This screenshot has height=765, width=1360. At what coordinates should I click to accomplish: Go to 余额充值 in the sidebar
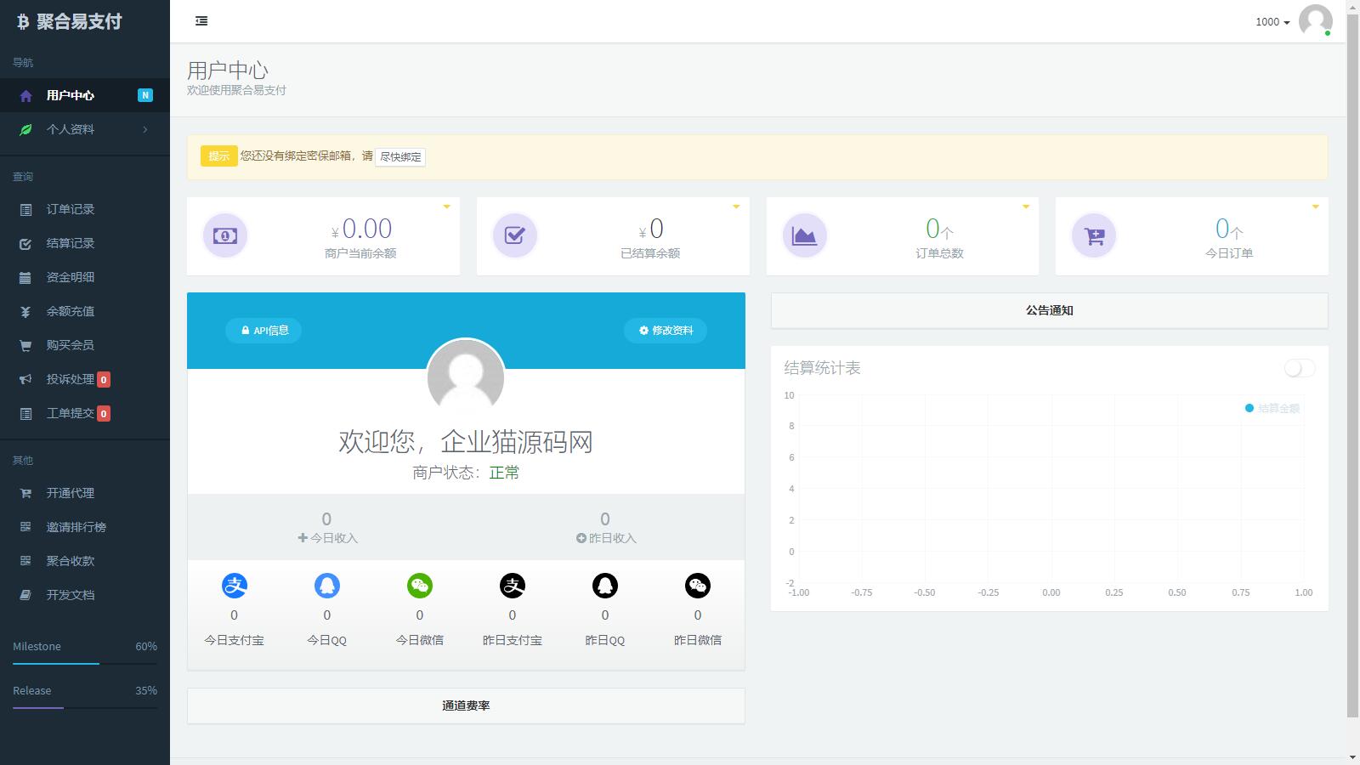(x=71, y=311)
